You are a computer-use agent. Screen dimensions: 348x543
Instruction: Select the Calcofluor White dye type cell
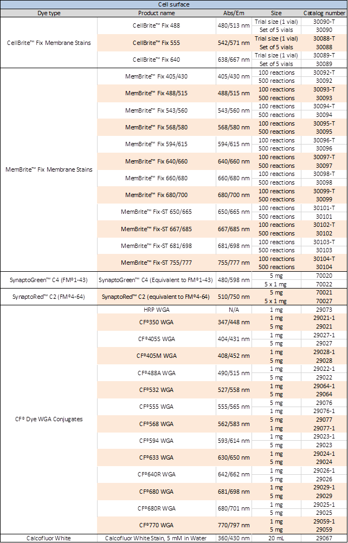[49, 538]
